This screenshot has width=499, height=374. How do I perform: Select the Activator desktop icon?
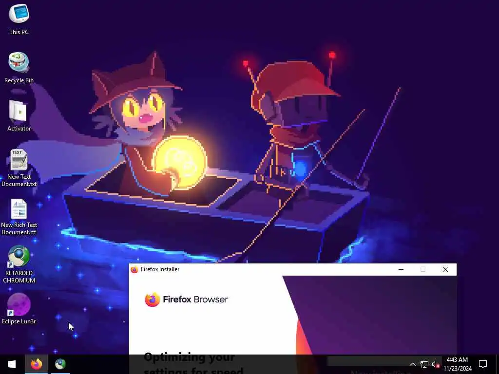[19, 116]
